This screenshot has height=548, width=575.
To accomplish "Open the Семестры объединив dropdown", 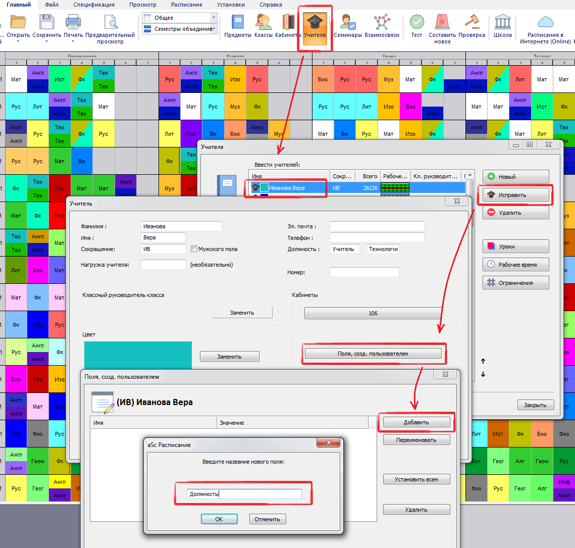I will tap(214, 29).
